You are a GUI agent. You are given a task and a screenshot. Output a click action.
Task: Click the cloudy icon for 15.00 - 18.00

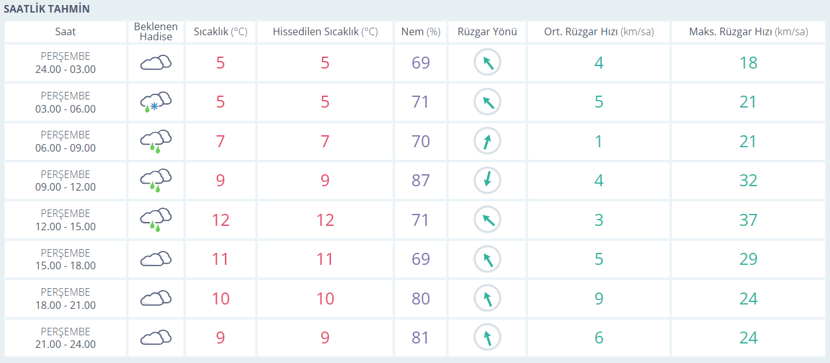click(x=156, y=259)
